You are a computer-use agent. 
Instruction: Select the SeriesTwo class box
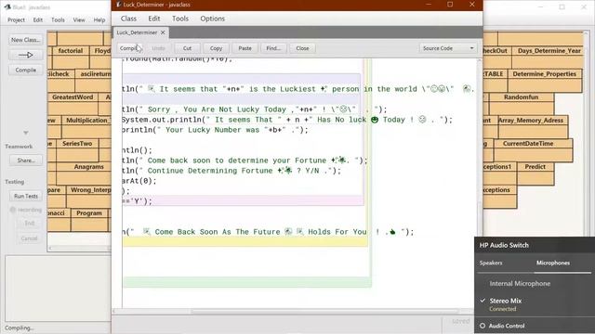77,150
